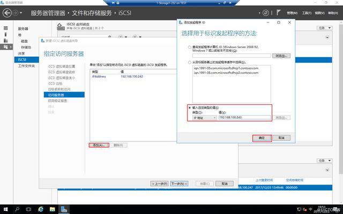Select the File and Storage Services icon in left strip
The image size is (343, 214).
pos(6,47)
